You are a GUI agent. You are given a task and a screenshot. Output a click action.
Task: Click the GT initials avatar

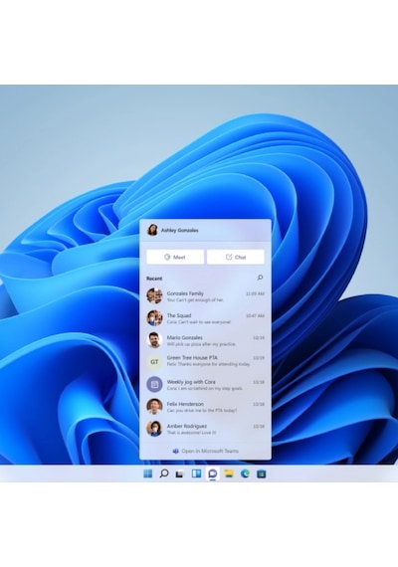click(154, 362)
